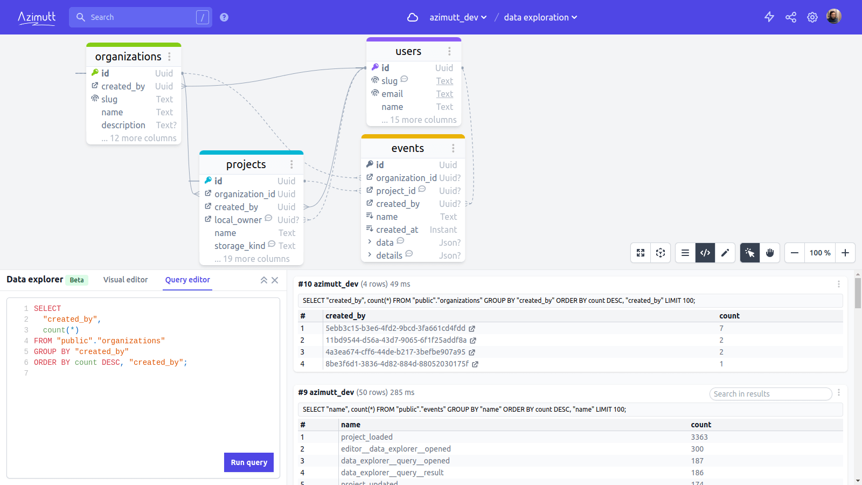Click the help question mark icon near search
The height and width of the screenshot is (485, 862).
(x=224, y=17)
